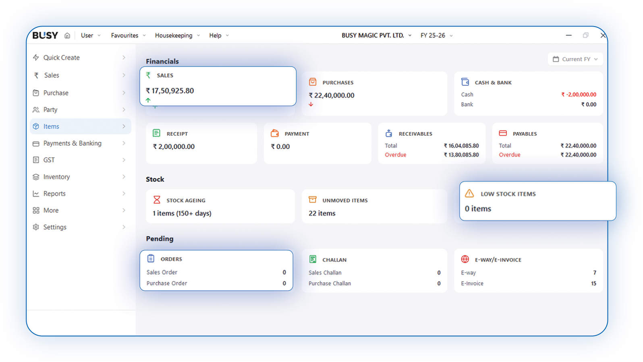Click the purchases amount ₹ 22,40,000.00
The height and width of the screenshot is (362, 643).
click(x=332, y=95)
